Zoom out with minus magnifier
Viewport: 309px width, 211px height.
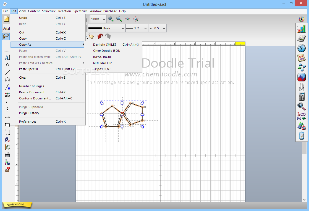(119, 19)
